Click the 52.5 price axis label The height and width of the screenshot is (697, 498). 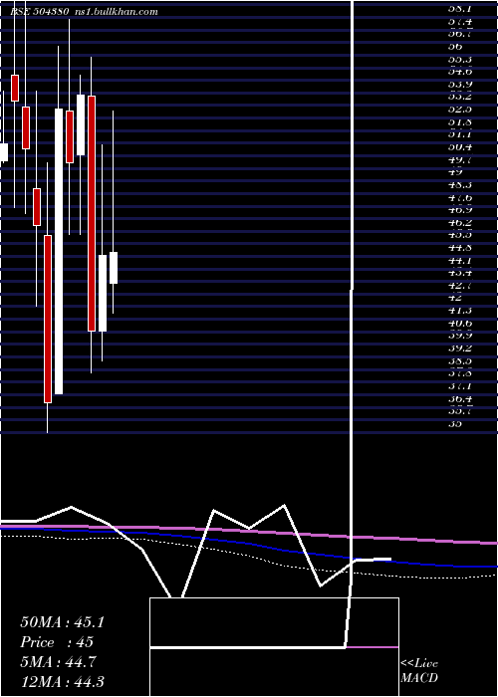click(460, 109)
